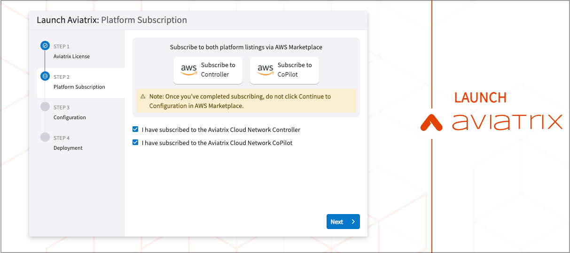This screenshot has width=570, height=253.
Task: Click the 'Launch Aviatrix: Platform Subscription' title
Action: [112, 20]
